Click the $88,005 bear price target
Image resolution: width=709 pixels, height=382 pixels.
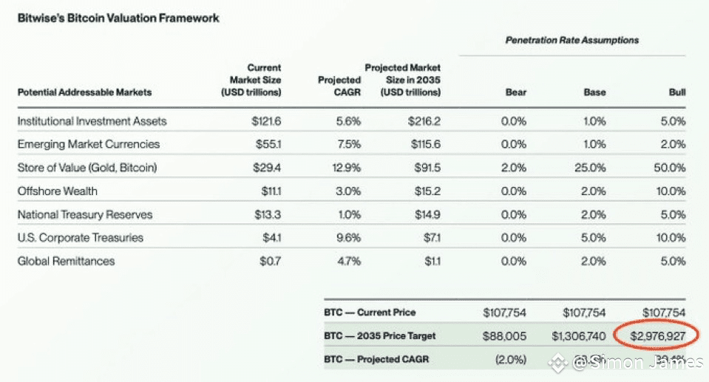pyautogui.click(x=504, y=336)
